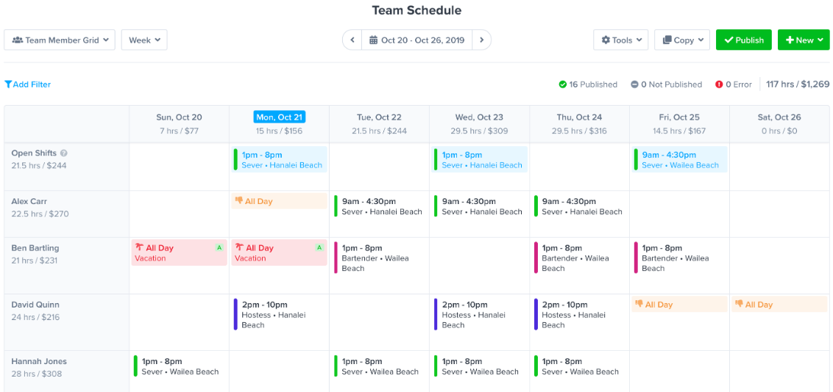The image size is (833, 392).
Task: Open Friday's 9am-4:30pm open shift at Wailea
Action: (679, 160)
